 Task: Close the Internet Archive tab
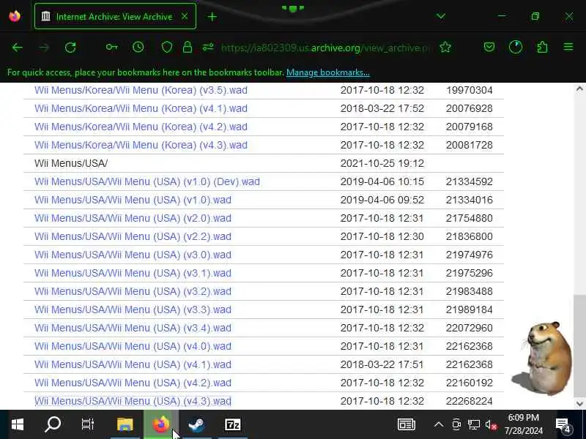click(185, 16)
